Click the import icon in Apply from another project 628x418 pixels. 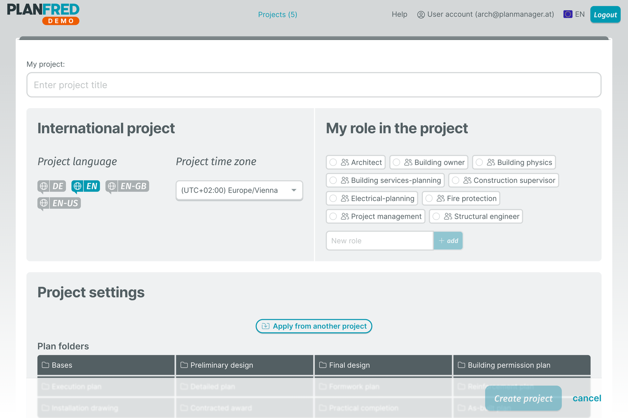(265, 326)
